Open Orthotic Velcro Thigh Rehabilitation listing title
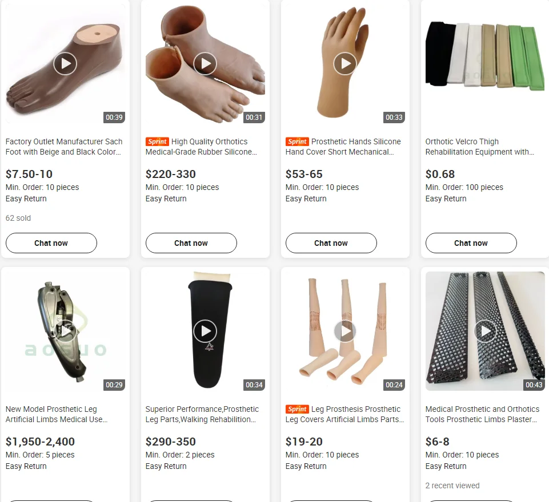 click(x=480, y=147)
